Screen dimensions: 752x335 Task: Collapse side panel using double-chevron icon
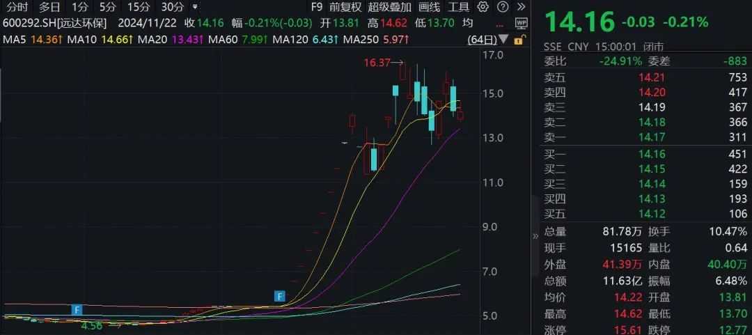pyautogui.click(x=535, y=235)
